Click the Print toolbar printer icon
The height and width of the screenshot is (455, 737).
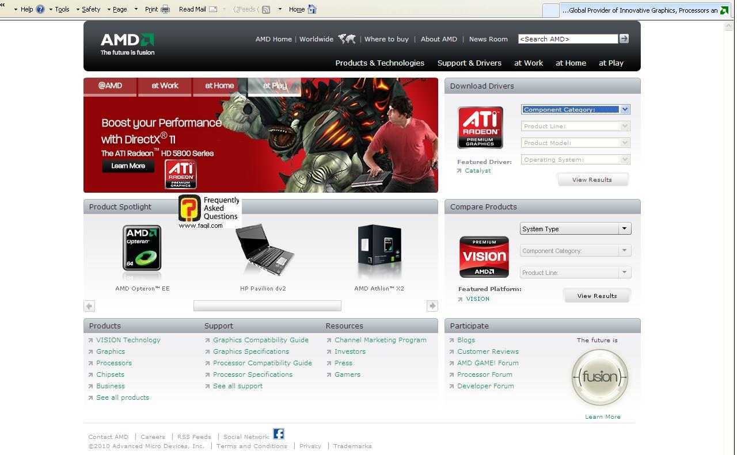tap(165, 9)
